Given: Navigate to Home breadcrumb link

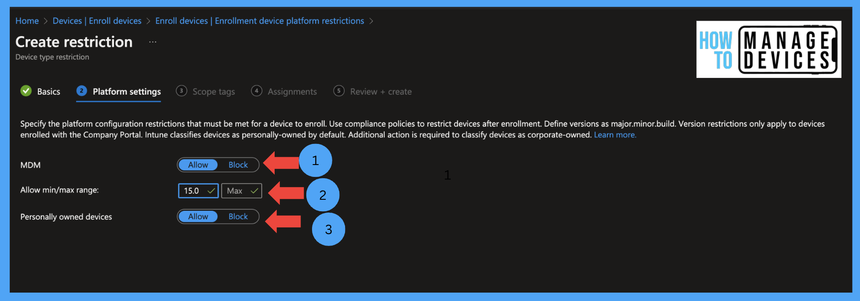Looking at the screenshot, I should click(x=27, y=21).
